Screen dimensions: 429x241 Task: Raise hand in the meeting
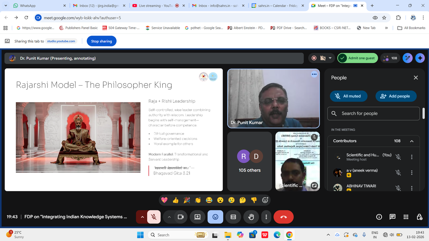coord(251,217)
